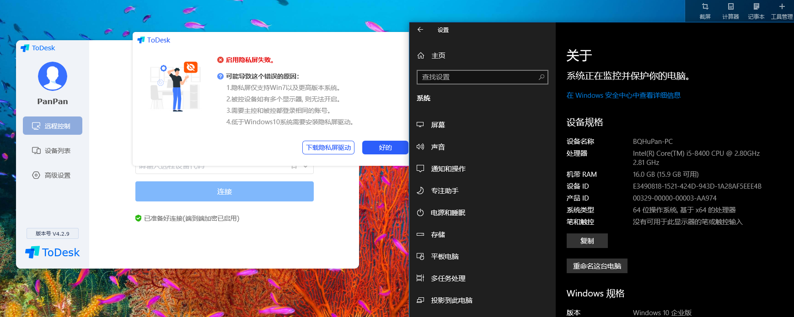Click the Windows 10 企业版 edition value
This screenshot has height=317, width=794.
662,313
